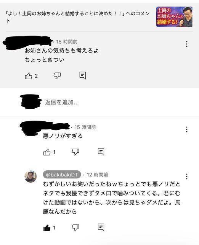Open three-dot menu for 悪ノリがすぎる reply
The height and width of the screenshot is (245, 199).
click(x=186, y=129)
